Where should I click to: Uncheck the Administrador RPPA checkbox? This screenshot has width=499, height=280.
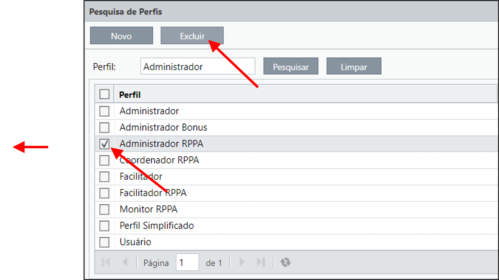(x=104, y=144)
